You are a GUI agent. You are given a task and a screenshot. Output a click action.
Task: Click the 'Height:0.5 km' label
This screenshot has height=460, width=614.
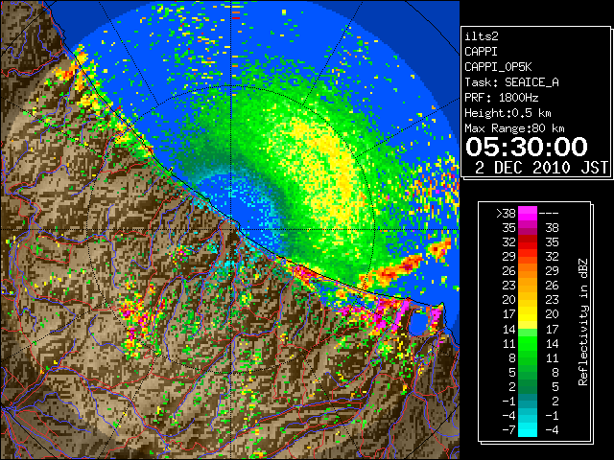(508, 113)
